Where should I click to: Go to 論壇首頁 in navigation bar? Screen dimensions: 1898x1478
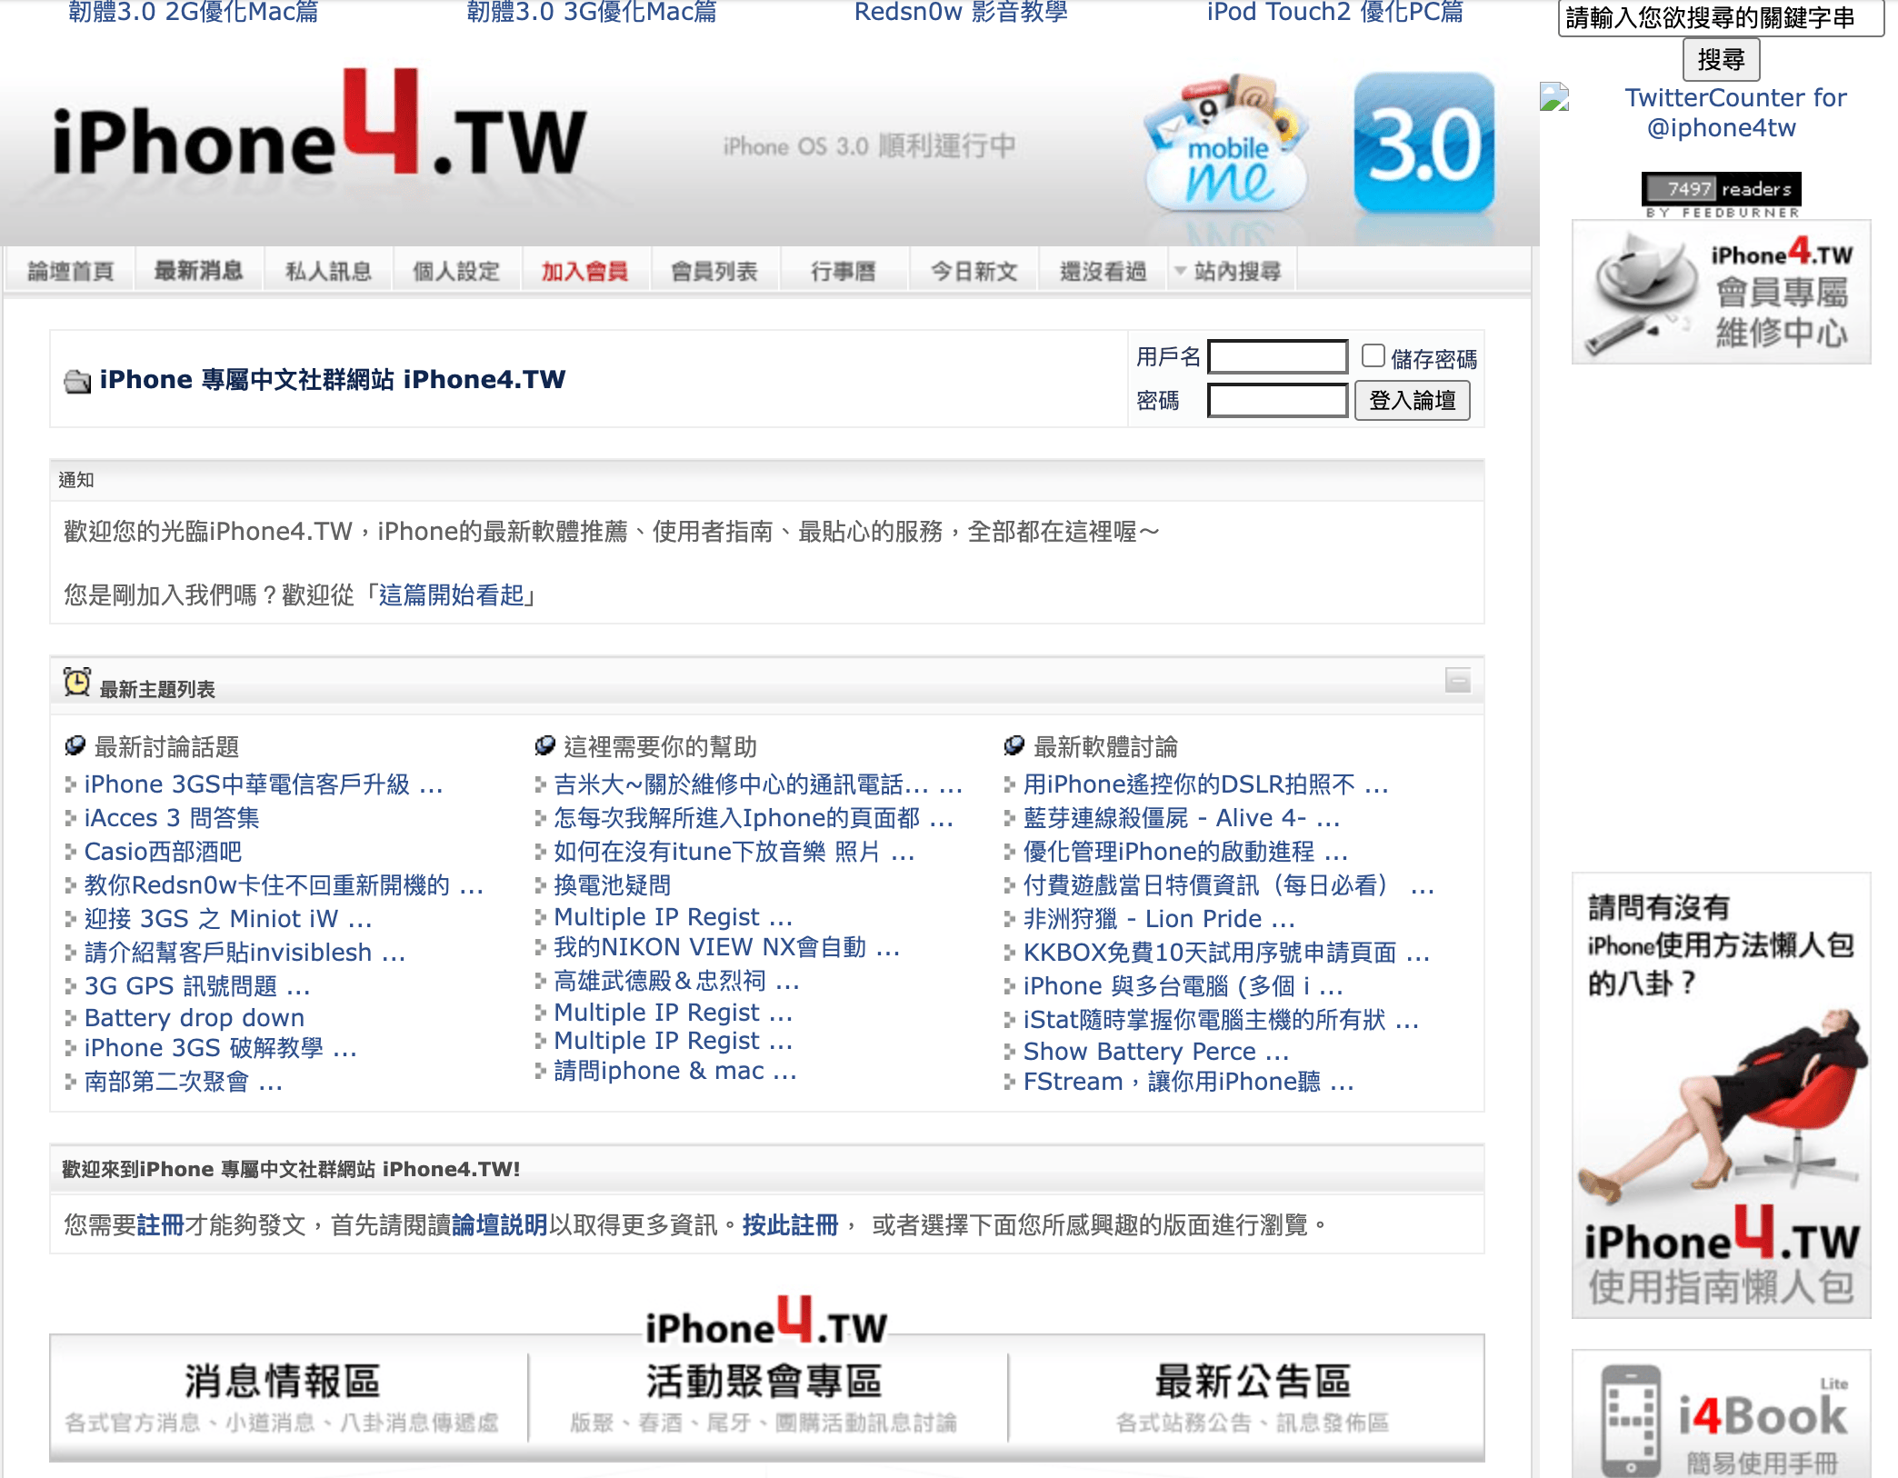coord(71,271)
